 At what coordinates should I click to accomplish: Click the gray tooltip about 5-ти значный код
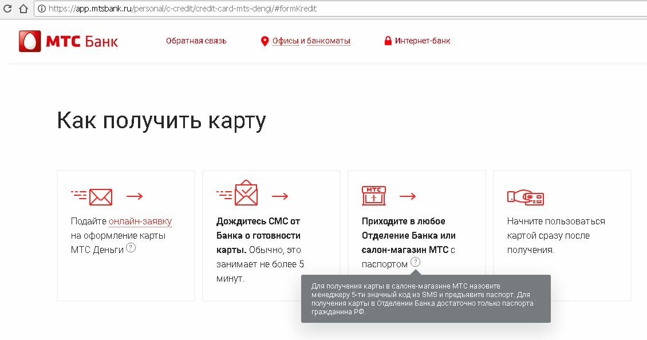click(426, 299)
